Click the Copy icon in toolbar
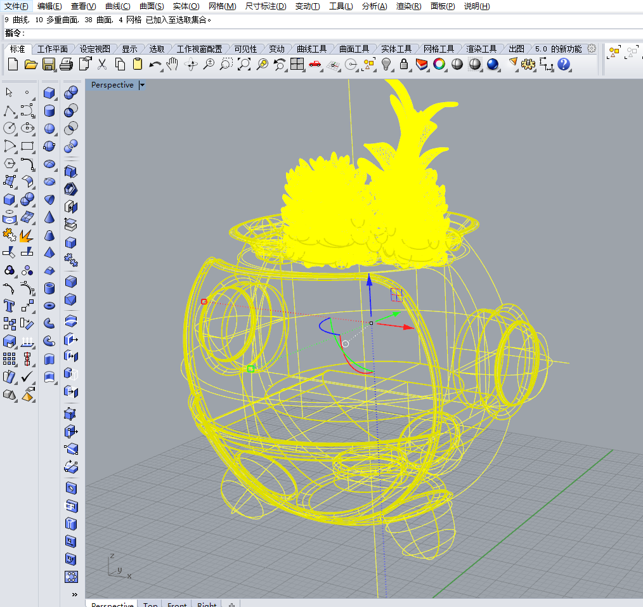 point(120,65)
